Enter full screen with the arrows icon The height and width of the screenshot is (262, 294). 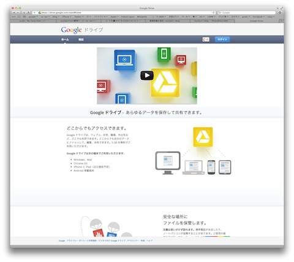pos(282,8)
